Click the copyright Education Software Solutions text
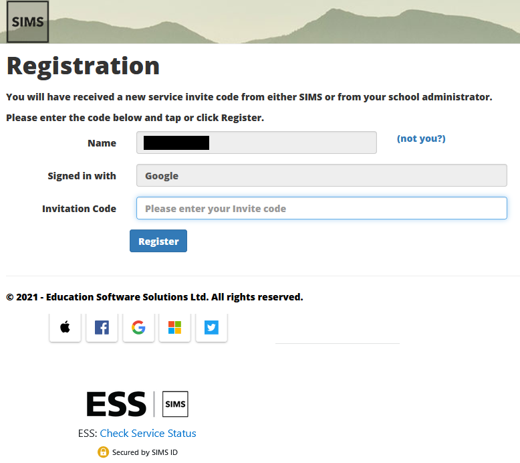The width and height of the screenshot is (520, 463). pos(154,296)
